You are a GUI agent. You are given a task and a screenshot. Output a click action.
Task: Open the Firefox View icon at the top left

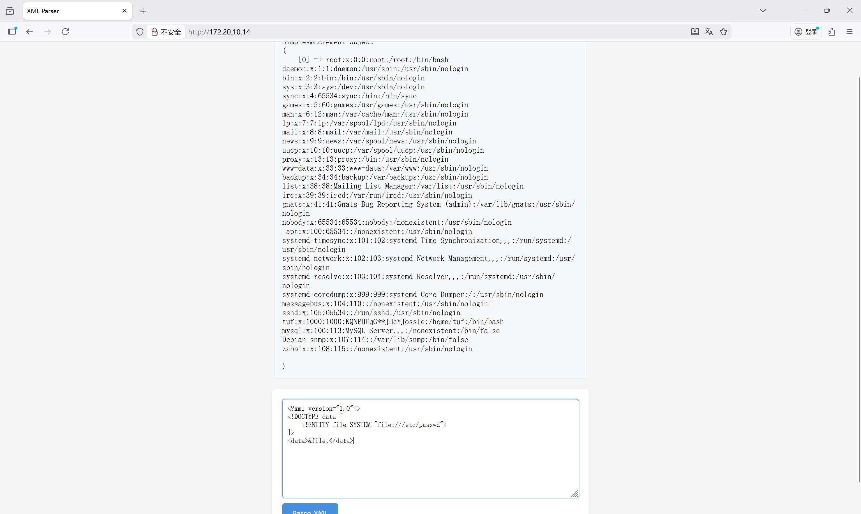click(10, 11)
